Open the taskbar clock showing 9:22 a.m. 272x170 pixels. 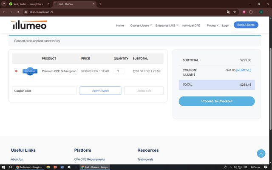[x=255, y=167]
